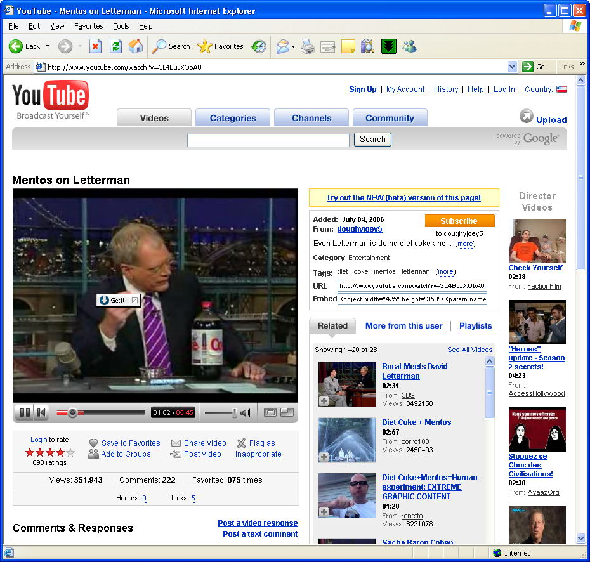Switch to the Community tab
The width and height of the screenshot is (590, 562).
390,118
